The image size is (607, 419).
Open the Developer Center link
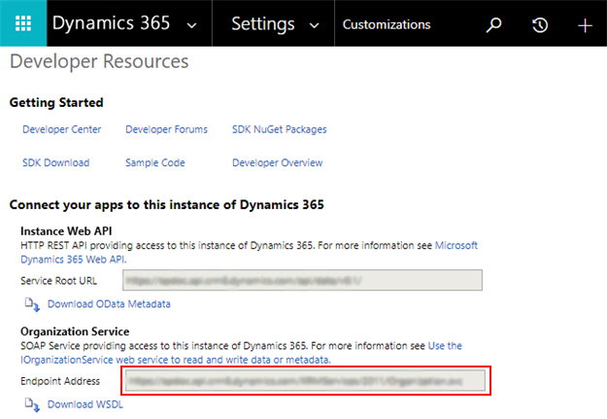(x=61, y=129)
